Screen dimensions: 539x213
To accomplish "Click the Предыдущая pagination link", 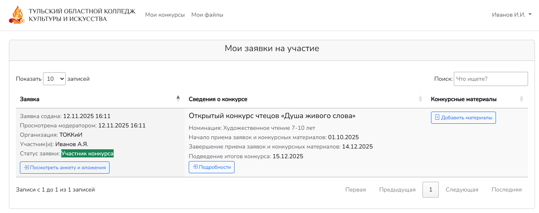I will 397,189.
